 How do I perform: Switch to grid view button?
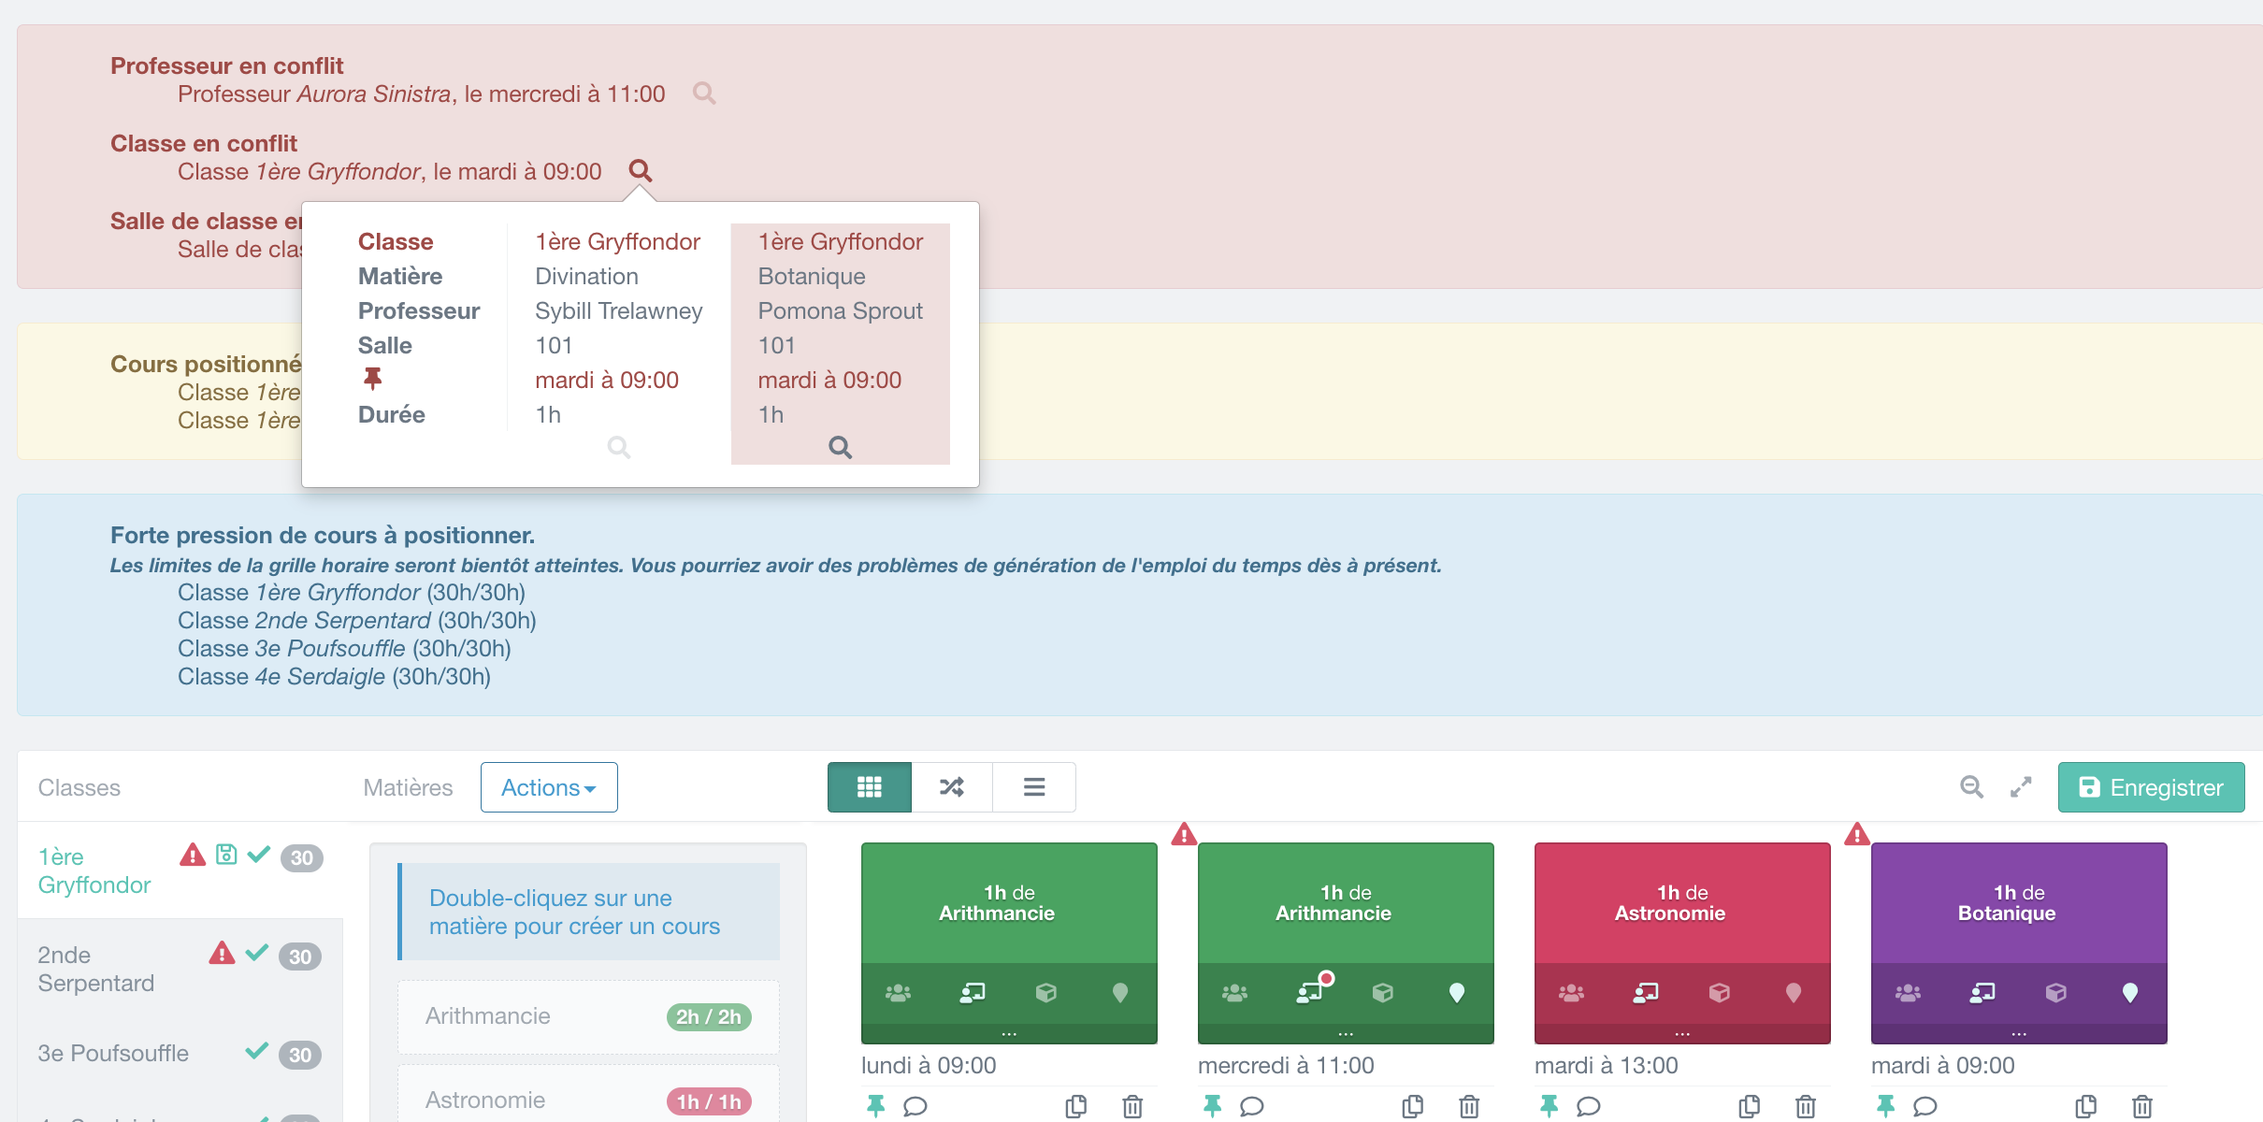point(869,787)
